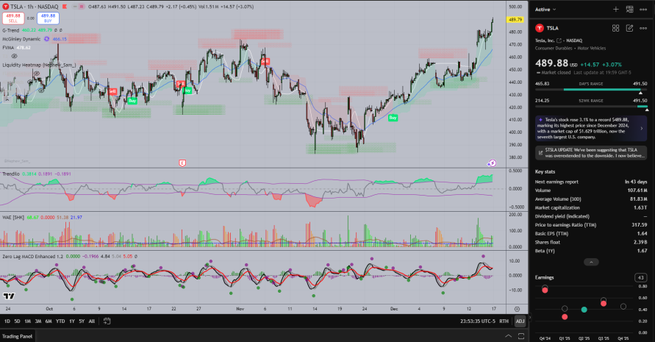655x342 pixels.
Task: Click the red SELL price button
Action: point(13,18)
